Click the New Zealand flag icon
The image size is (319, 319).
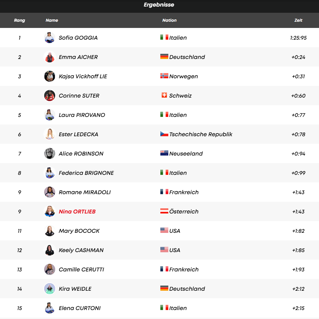tap(164, 153)
